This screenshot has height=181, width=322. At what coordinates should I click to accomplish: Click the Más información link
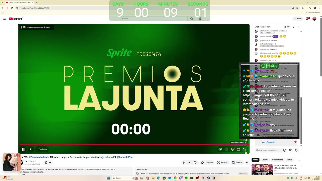pos(268,142)
